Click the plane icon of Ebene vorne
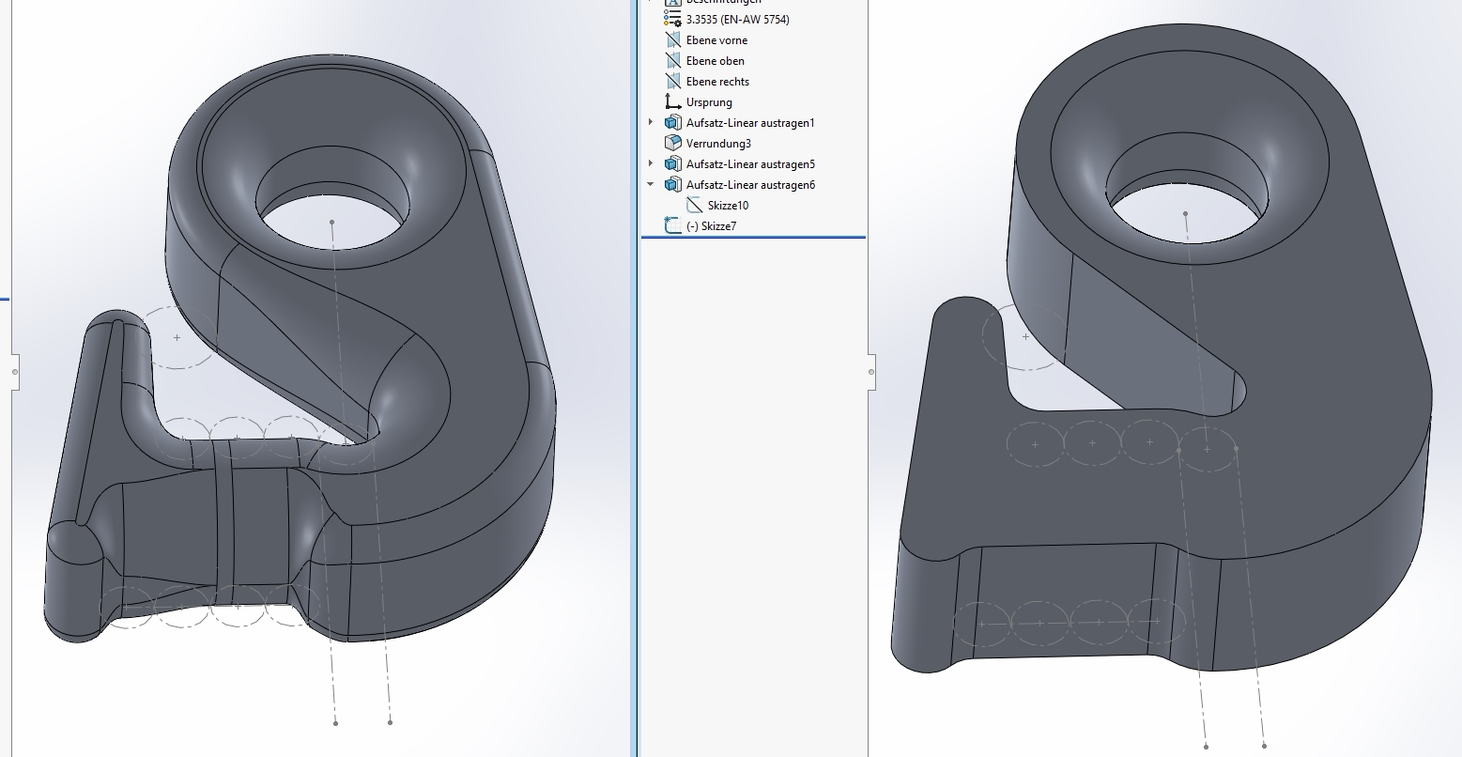The image size is (1462, 757). (672, 40)
